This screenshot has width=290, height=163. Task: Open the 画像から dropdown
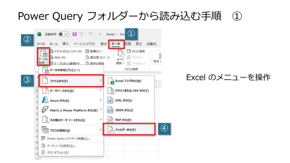tap(94, 51)
